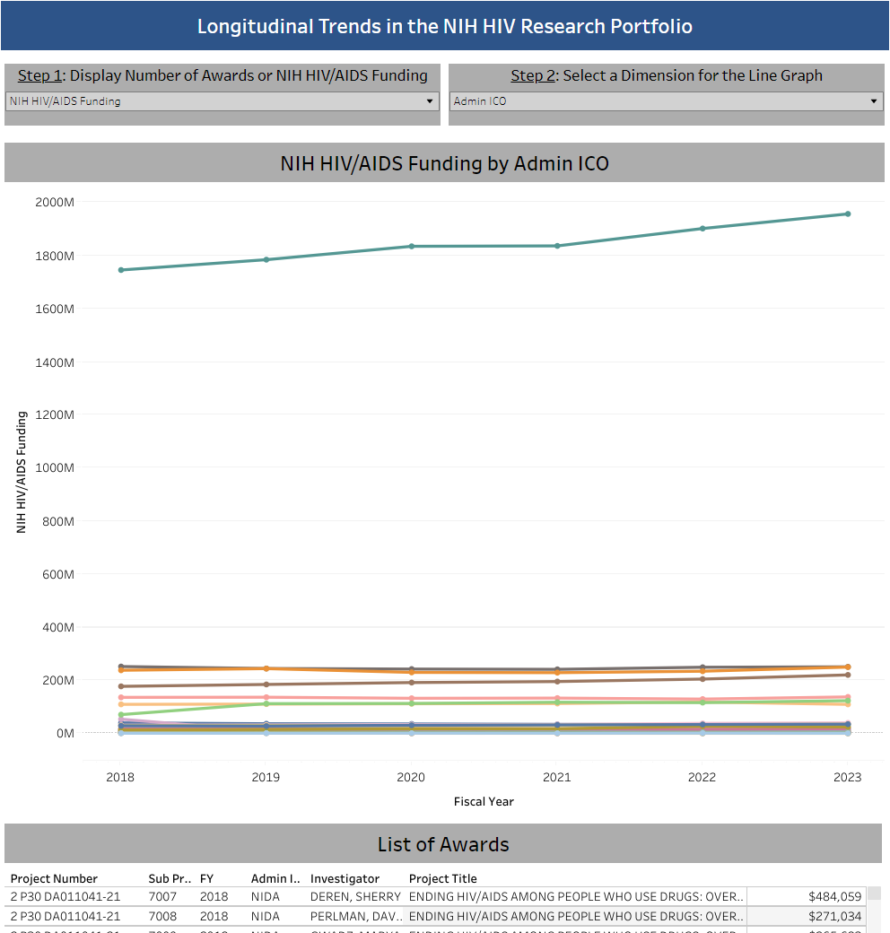Image resolution: width=890 pixels, height=933 pixels.
Task: Click the 2000M y-axis tick label
Action: tap(55, 203)
